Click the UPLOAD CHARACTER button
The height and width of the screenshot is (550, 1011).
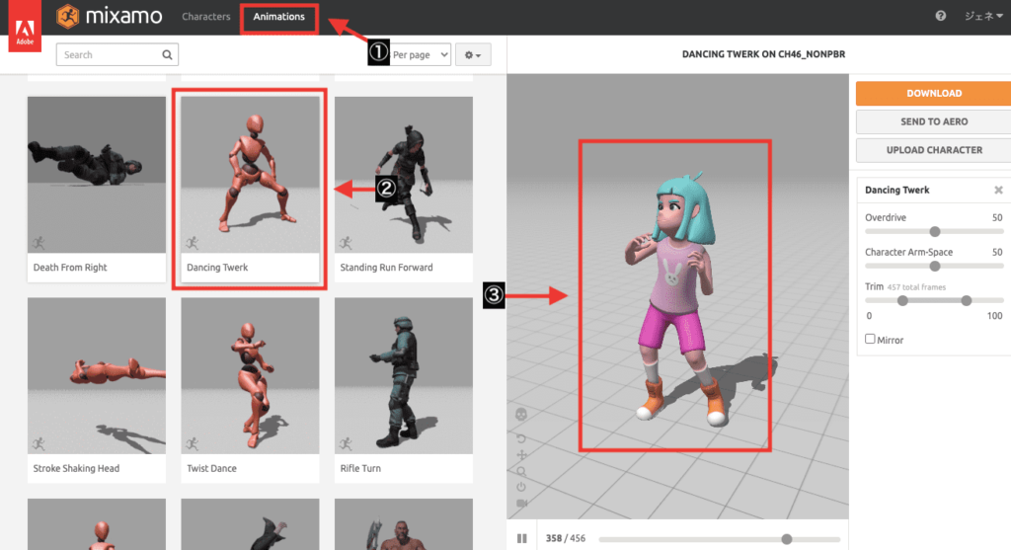934,150
